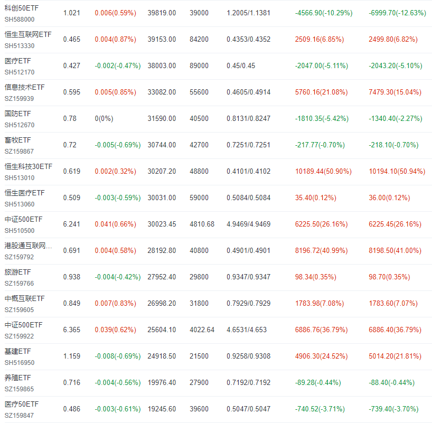This screenshot has height=423, width=432.
Task: Click change 0.007(0.83%) in 中概互联ETF row
Action: click(116, 304)
